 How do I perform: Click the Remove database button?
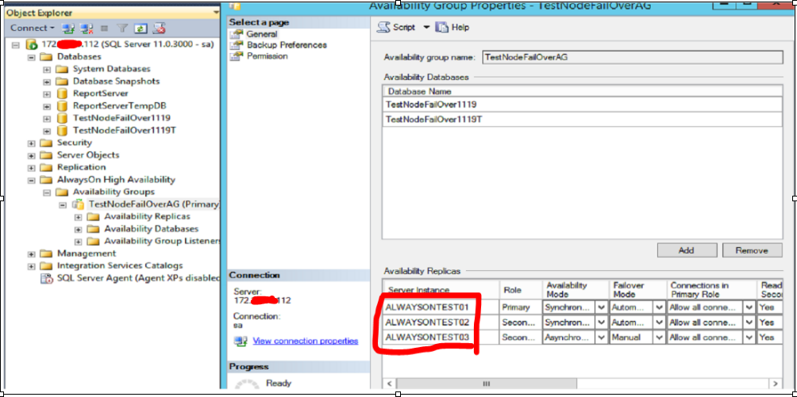click(753, 250)
